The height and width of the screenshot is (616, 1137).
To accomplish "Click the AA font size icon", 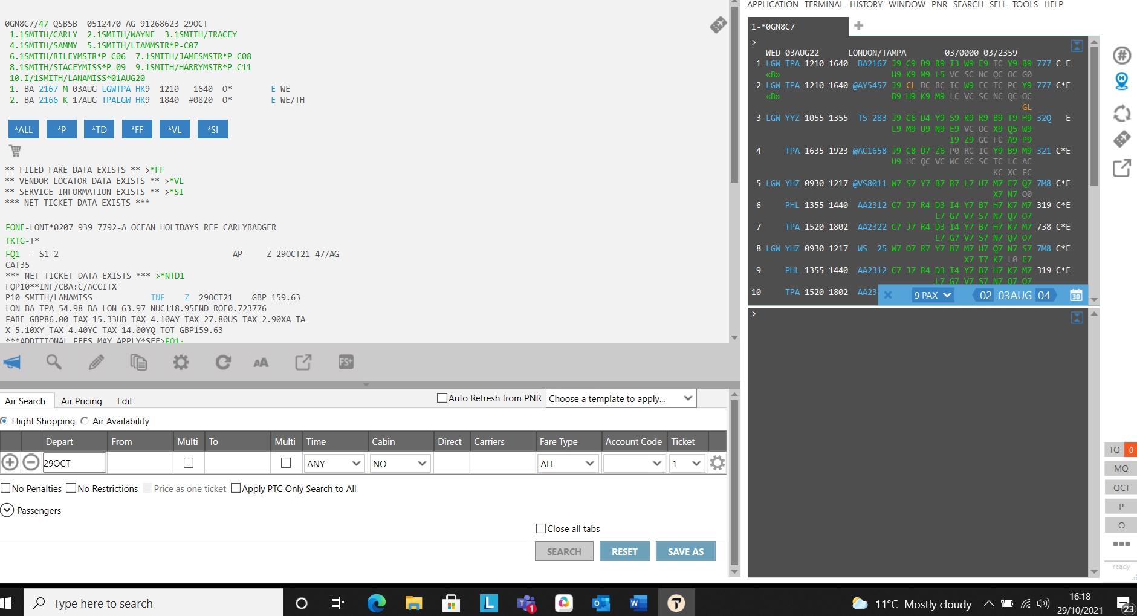I will coord(261,363).
